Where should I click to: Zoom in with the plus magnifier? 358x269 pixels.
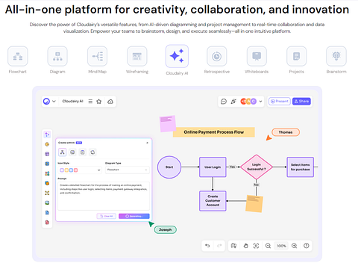pyautogui.click(x=295, y=246)
